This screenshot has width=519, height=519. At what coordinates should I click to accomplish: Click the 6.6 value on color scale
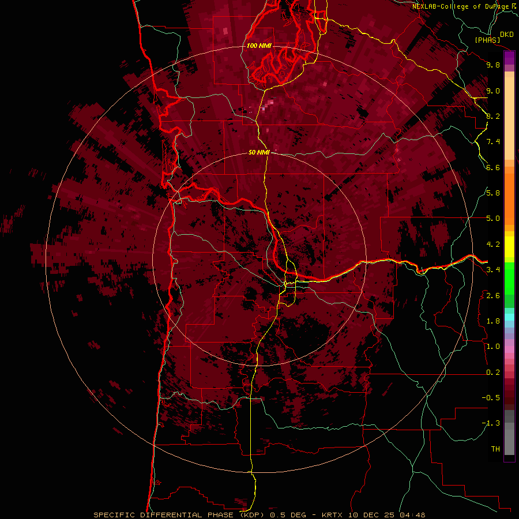[493, 167]
